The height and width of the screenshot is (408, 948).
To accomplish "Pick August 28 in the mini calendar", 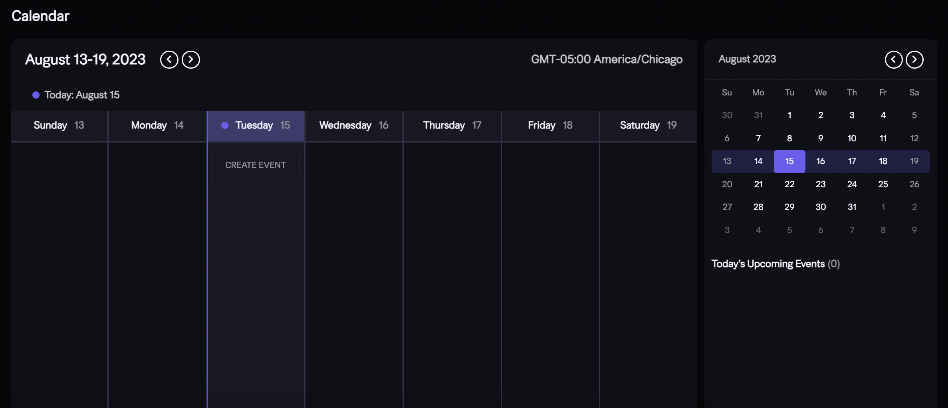I will pos(758,207).
